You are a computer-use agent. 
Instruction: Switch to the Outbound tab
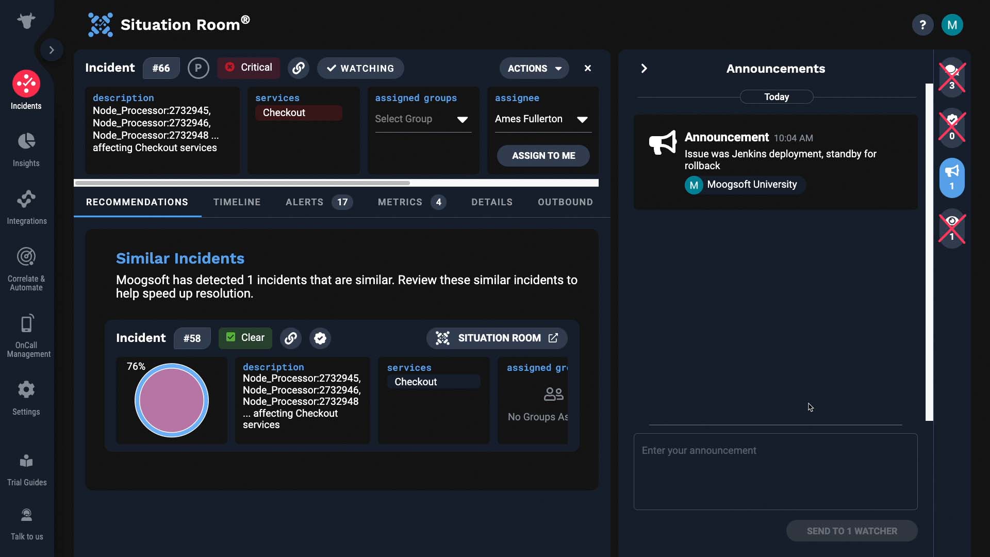point(565,202)
